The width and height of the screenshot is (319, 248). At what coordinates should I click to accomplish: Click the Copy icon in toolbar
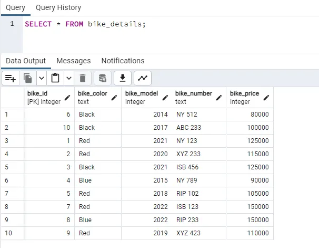[x=28, y=78]
